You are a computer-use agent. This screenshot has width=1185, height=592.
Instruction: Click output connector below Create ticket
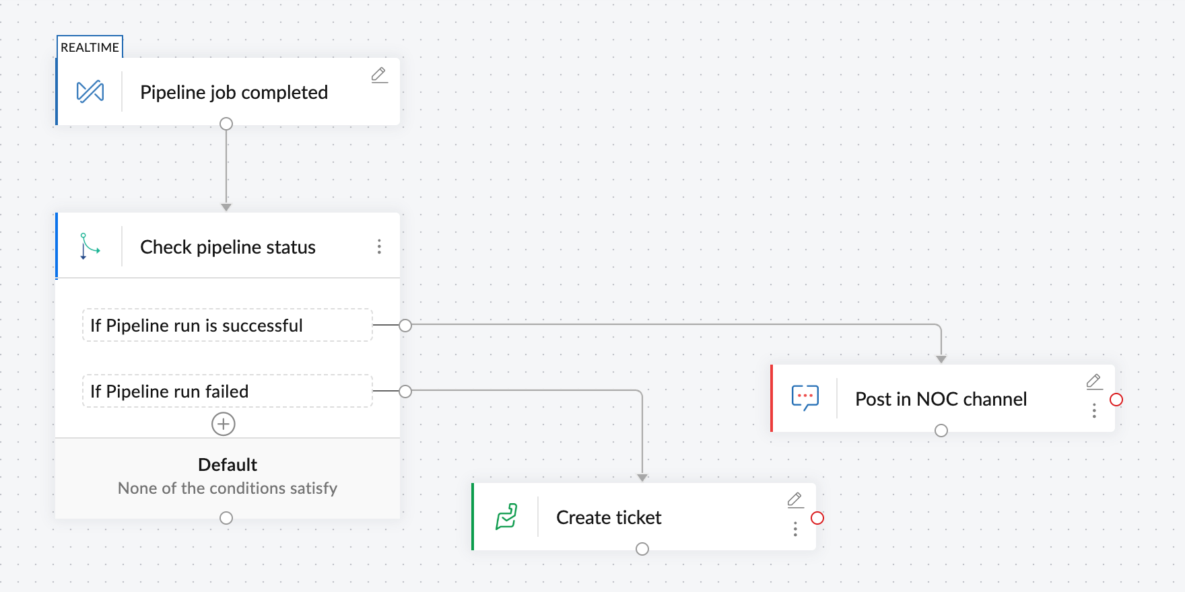coord(642,549)
